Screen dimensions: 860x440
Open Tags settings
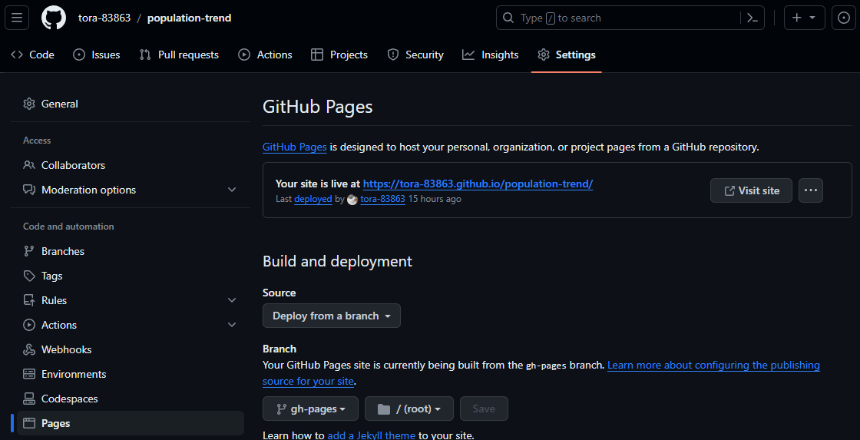(131, 276)
